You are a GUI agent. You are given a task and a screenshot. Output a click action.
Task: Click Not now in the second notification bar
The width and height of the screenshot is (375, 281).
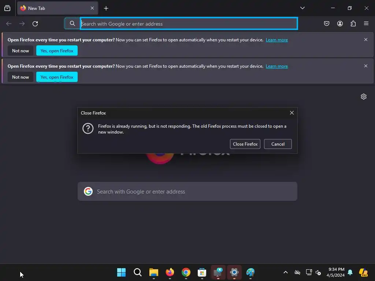coord(21,77)
